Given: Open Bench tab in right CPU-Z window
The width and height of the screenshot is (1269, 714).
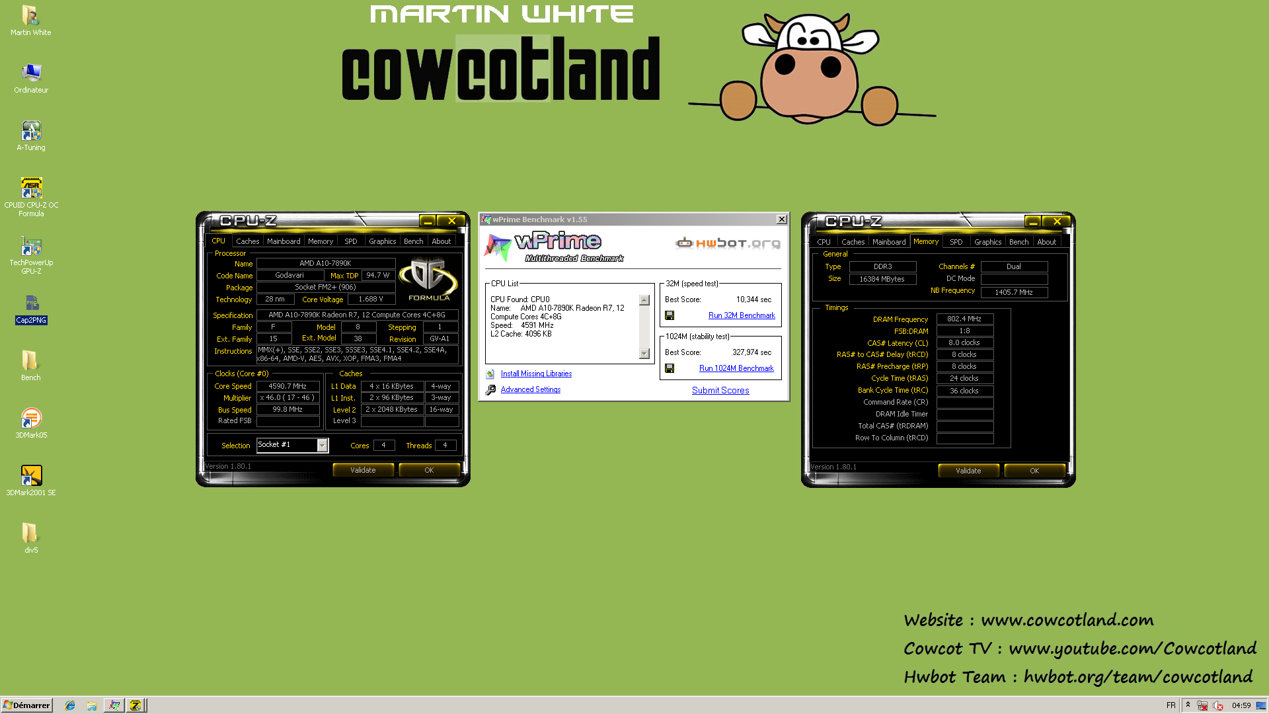Looking at the screenshot, I should [x=1019, y=243].
